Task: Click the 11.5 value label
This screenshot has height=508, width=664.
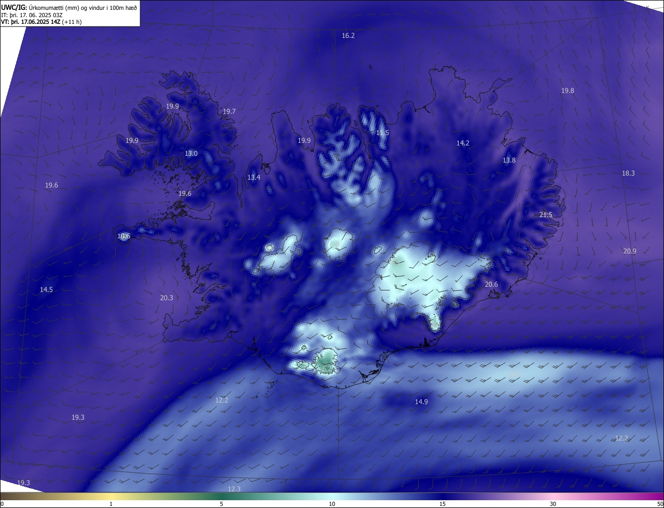Action: point(382,133)
